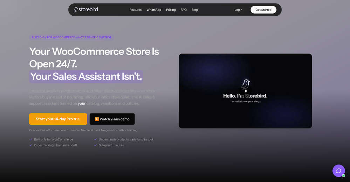Click 'Connect WooCommerce in 5 minutes' note
350x182 pixels.
(84, 130)
